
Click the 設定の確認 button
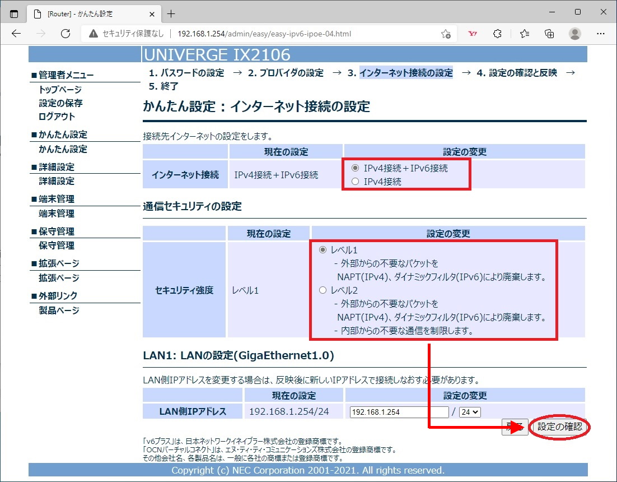pos(559,427)
